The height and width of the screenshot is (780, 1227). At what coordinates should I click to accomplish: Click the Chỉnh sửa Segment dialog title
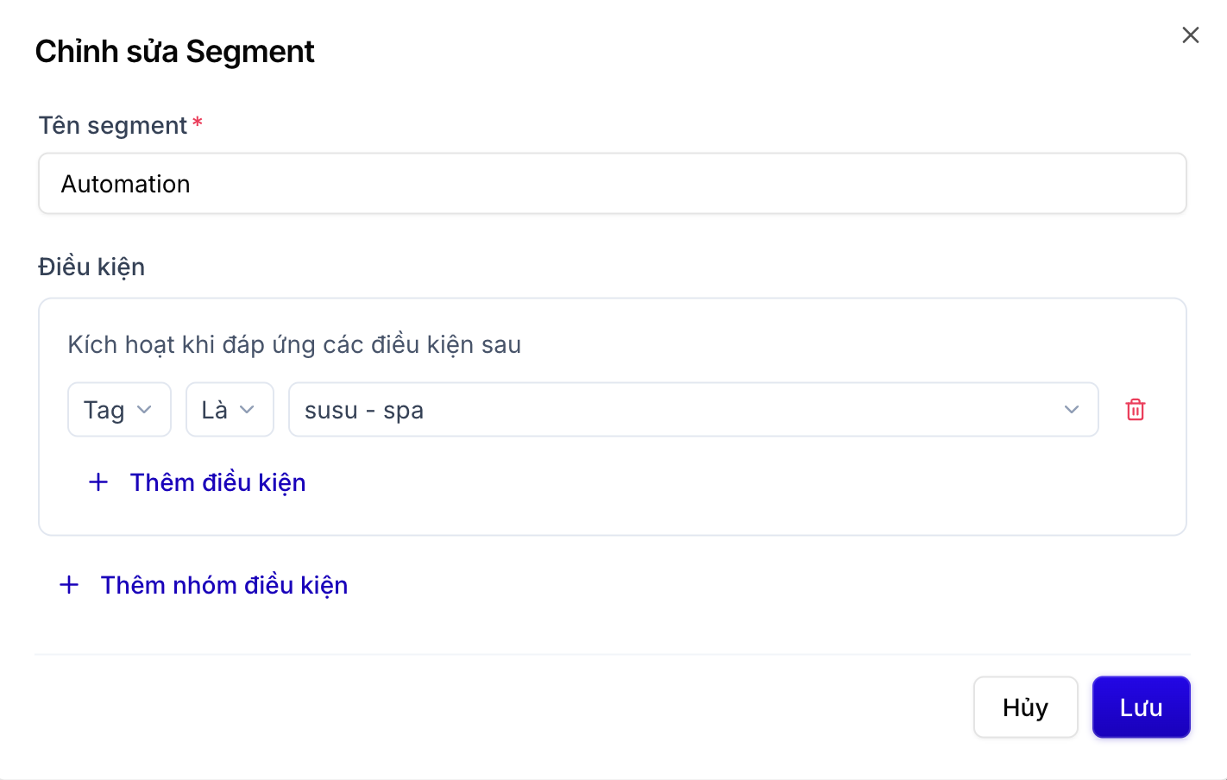175,52
